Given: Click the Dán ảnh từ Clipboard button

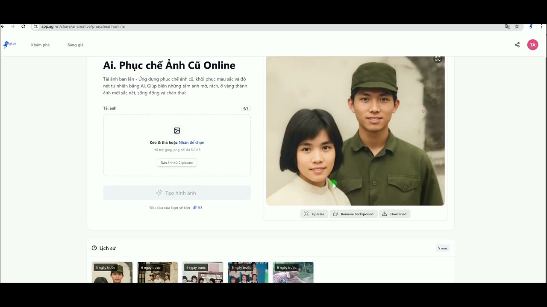Looking at the screenshot, I should pyautogui.click(x=176, y=162).
